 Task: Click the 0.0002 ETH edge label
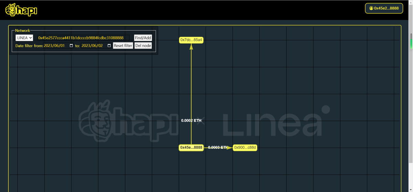[191, 121]
